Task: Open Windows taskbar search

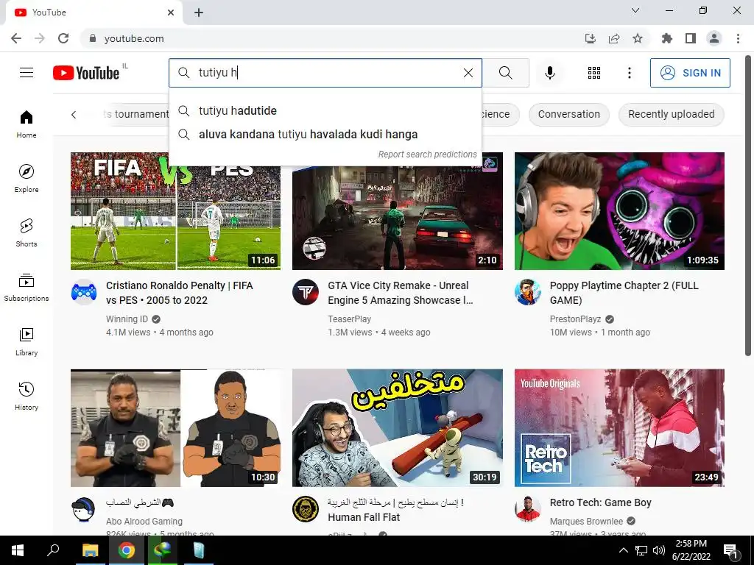Action: click(53, 550)
